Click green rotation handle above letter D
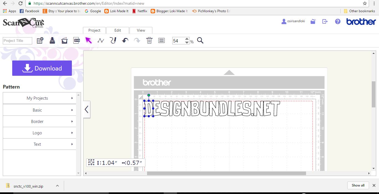The width and height of the screenshot is (379, 194). (149, 95)
